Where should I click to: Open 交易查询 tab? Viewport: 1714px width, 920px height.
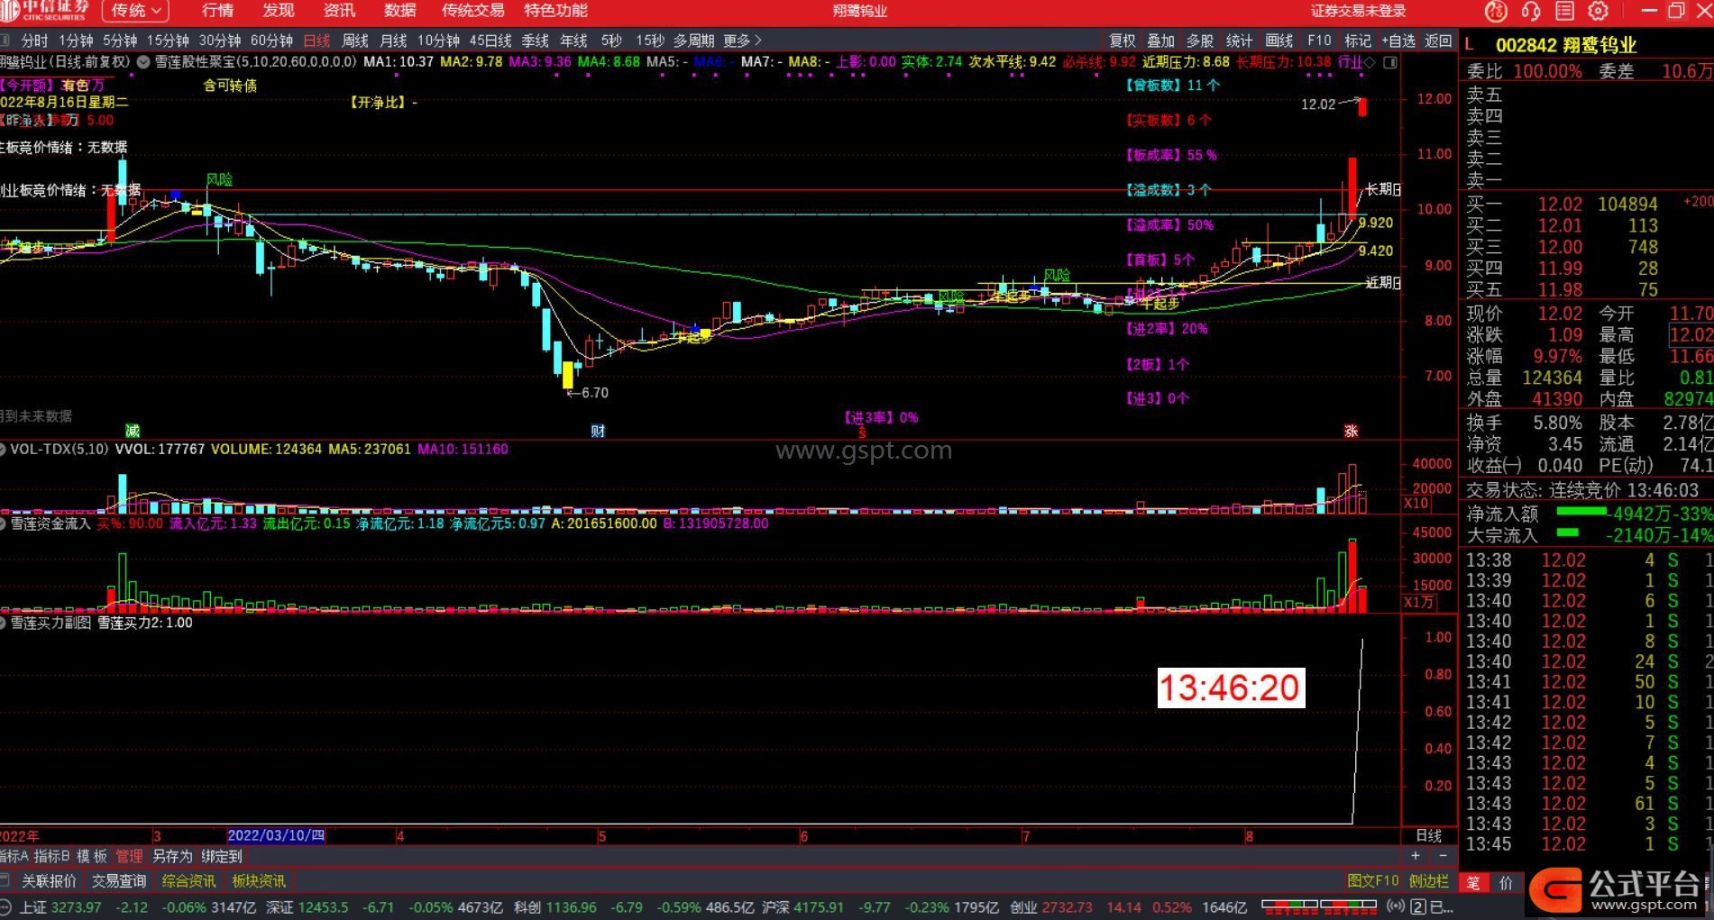[x=119, y=880]
